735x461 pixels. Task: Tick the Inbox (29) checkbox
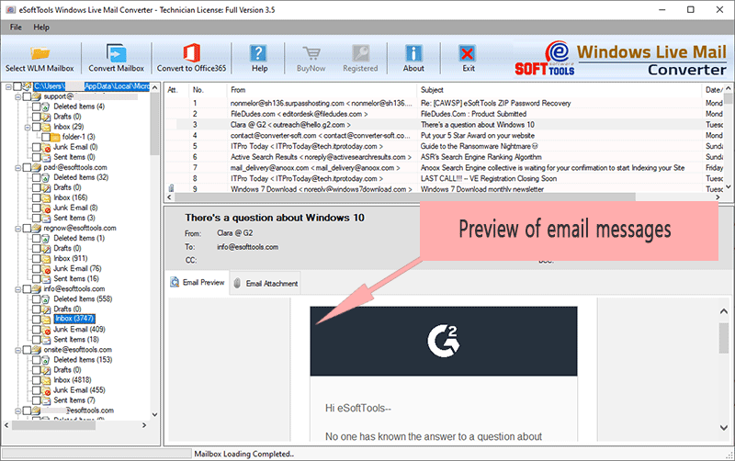[x=37, y=127]
